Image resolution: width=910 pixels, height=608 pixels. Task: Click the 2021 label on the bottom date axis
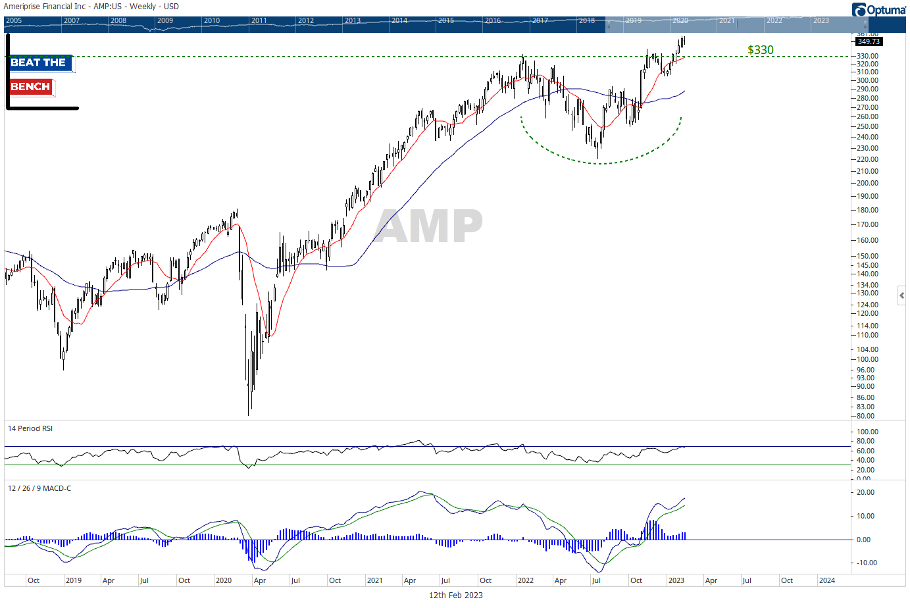[x=375, y=580]
